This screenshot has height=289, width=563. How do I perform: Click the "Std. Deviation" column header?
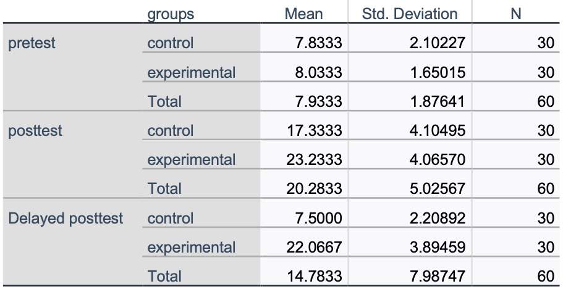pos(410,14)
